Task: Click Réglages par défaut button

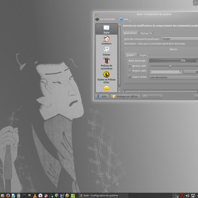Action: pyautogui.click(x=125, y=97)
